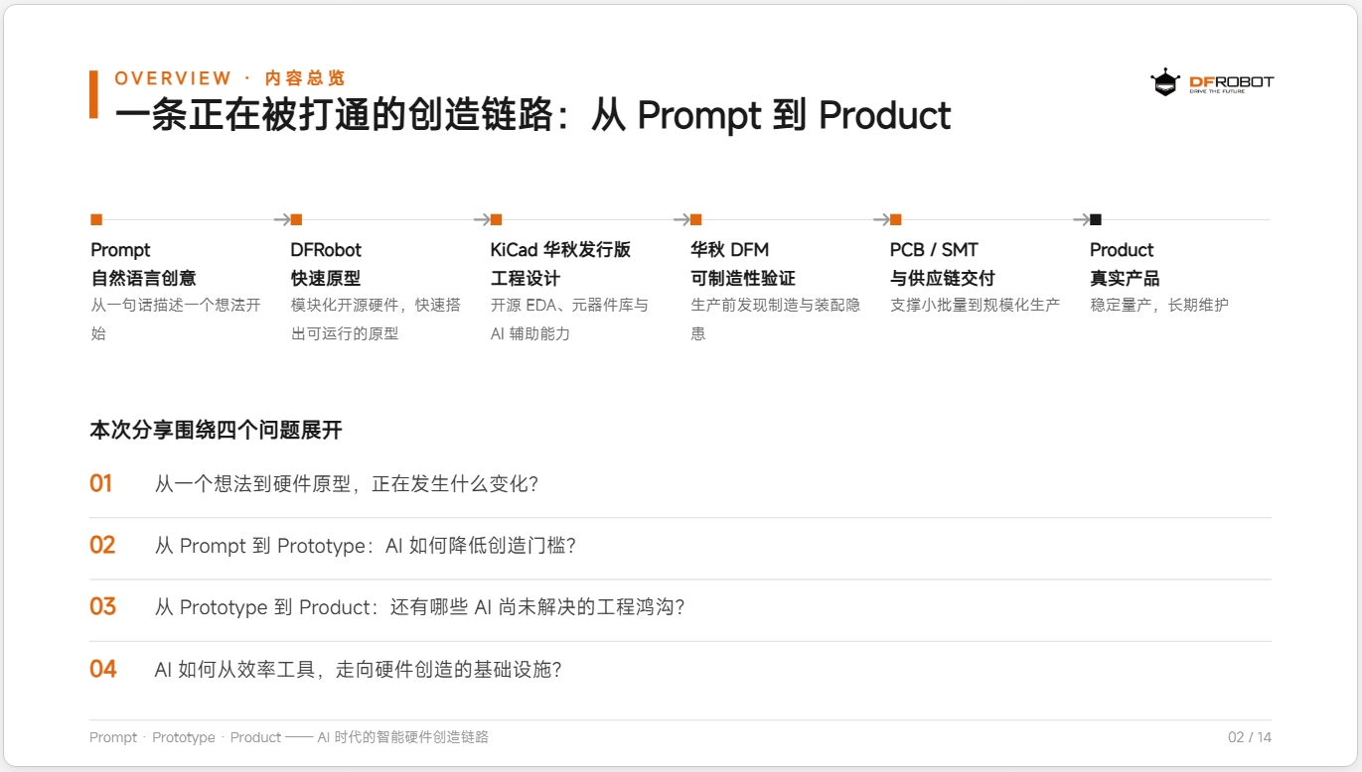
Task: Click the orange vertical bar beside the title
Action: pos(93,94)
